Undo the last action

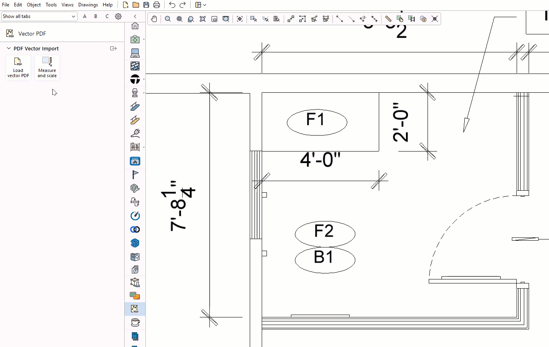click(x=172, y=5)
